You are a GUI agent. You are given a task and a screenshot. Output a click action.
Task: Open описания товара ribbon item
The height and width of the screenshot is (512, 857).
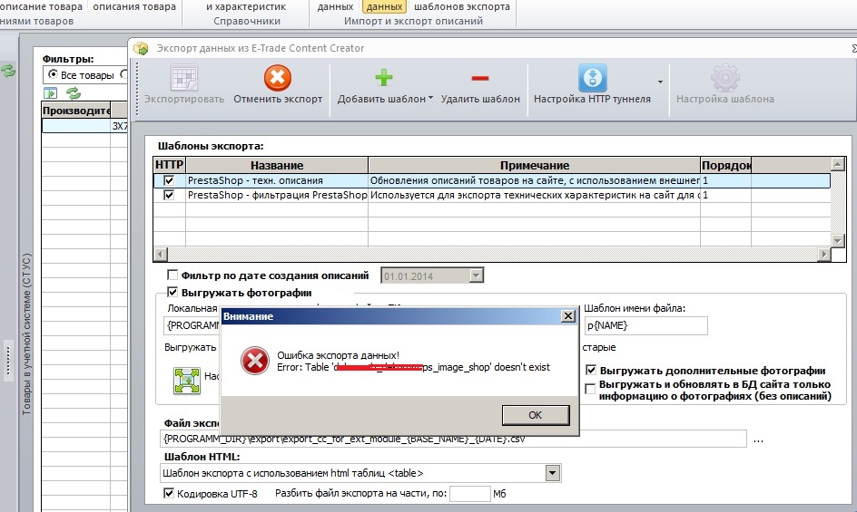pos(134,6)
